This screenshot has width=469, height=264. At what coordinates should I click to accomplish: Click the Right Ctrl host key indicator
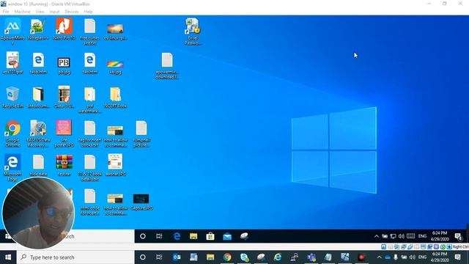(460, 247)
